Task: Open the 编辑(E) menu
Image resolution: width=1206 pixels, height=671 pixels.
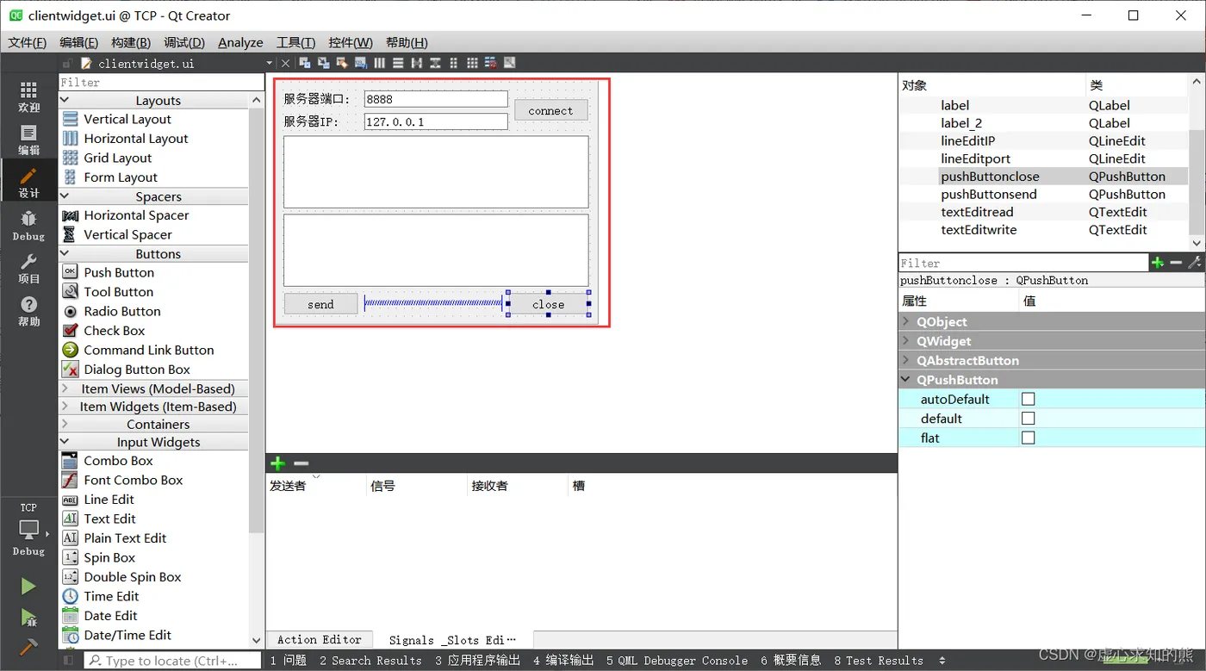Action: (x=79, y=42)
